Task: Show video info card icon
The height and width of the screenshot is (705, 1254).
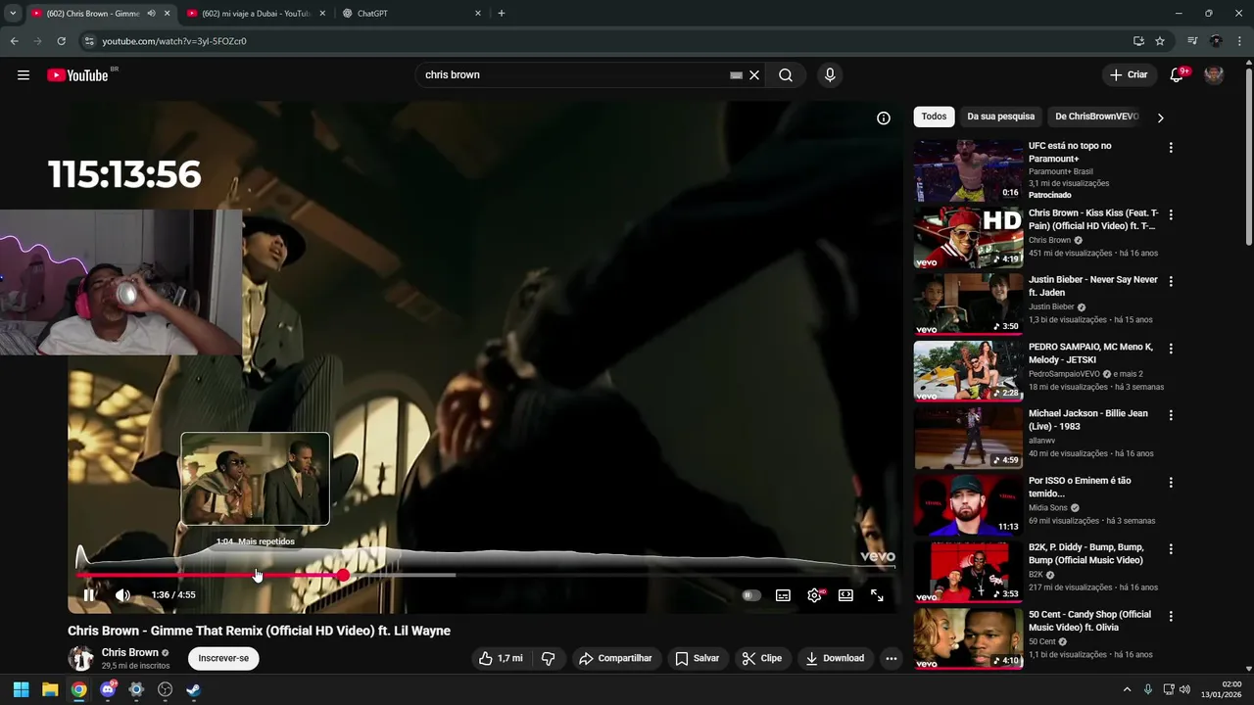Action: pyautogui.click(x=884, y=118)
